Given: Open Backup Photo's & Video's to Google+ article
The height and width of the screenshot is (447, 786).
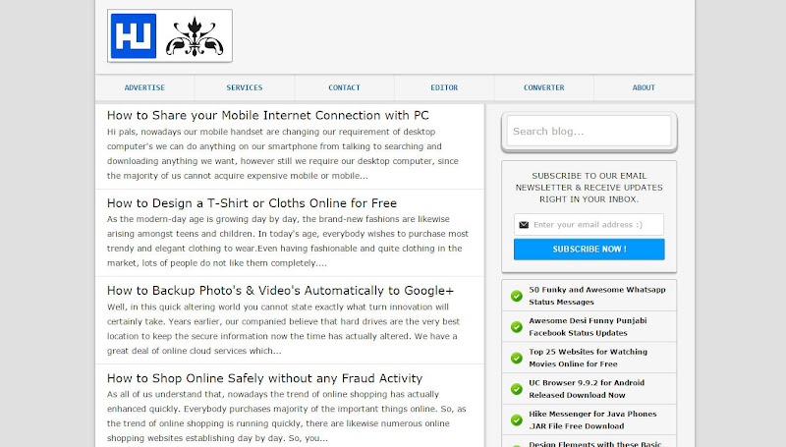Looking at the screenshot, I should [280, 291].
